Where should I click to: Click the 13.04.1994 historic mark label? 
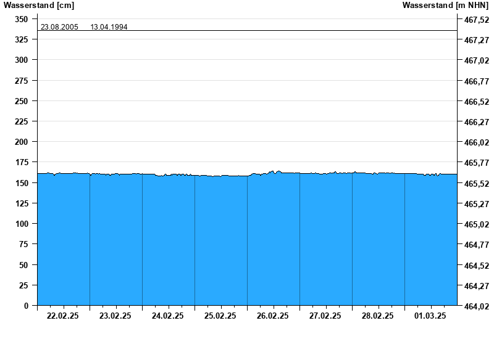click(109, 27)
